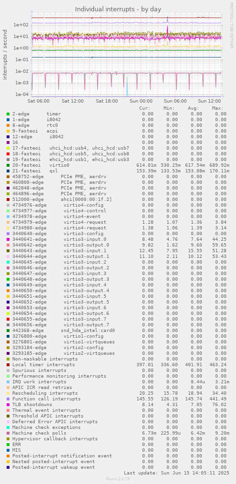Click the Munin 2.0.75 footer text
Viewport: 236px width, 484px height.
click(118, 479)
